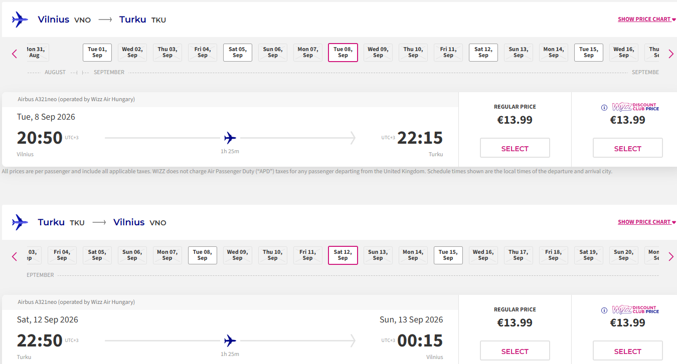The height and width of the screenshot is (364, 677).
Task: Click the outbound date carousel left arrow
Action: pyautogui.click(x=15, y=54)
